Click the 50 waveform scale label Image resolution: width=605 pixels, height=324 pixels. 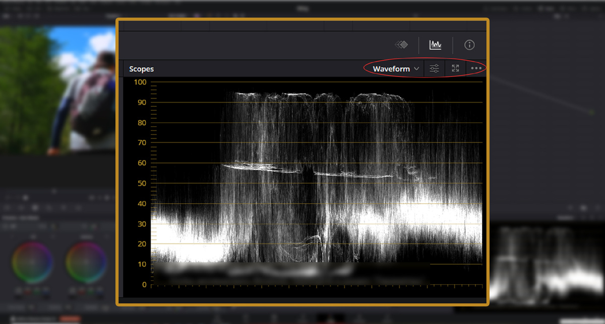coord(142,183)
